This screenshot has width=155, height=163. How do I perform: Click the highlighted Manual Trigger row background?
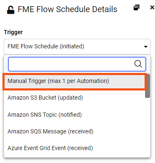coord(75,82)
